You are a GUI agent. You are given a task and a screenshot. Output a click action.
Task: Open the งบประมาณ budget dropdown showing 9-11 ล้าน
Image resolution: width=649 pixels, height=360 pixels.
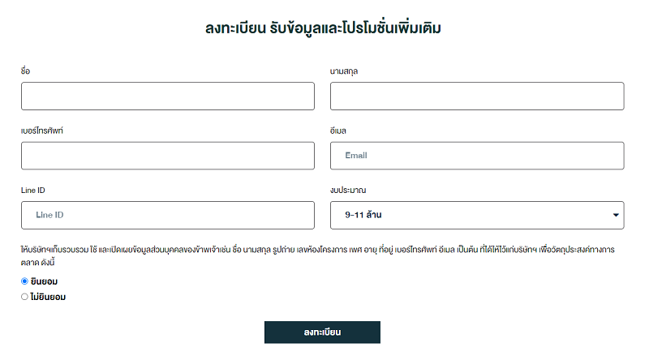(477, 215)
